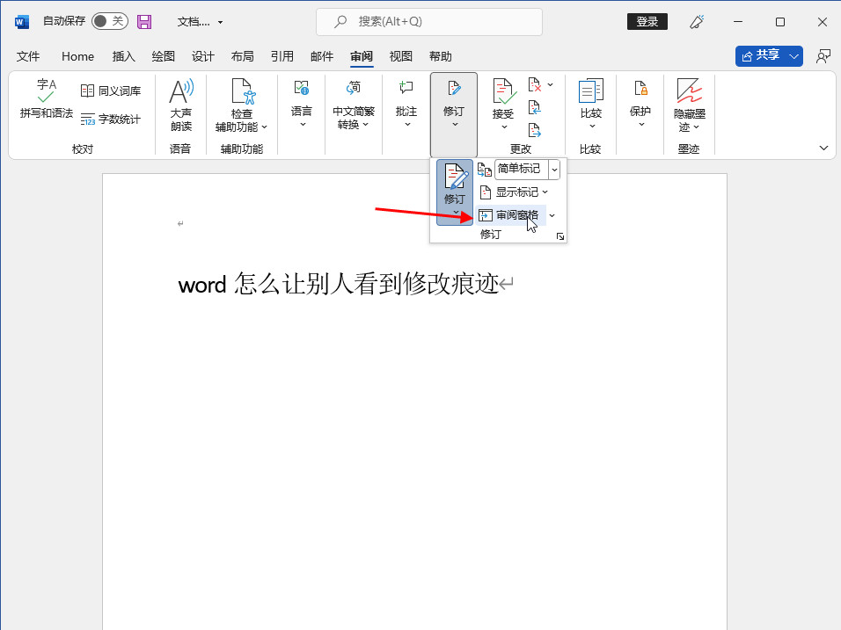Open the 同义词库 thesaurus
The image size is (841, 630).
tap(111, 91)
